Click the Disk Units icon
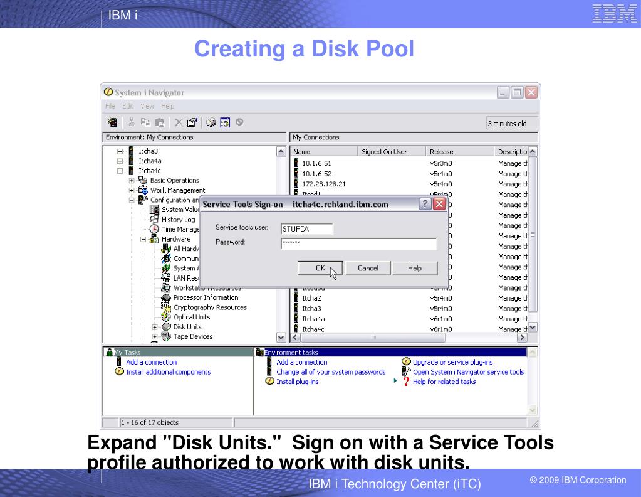 click(x=166, y=327)
